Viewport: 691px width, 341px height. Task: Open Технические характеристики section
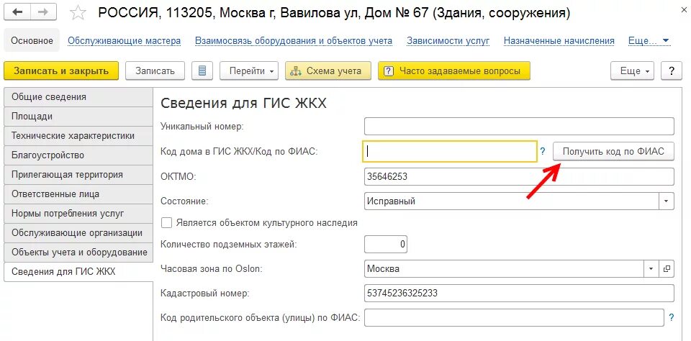pyautogui.click(x=73, y=136)
